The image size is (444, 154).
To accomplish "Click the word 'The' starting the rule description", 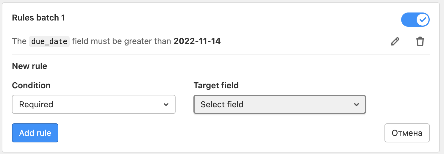I will pyautogui.click(x=19, y=41).
